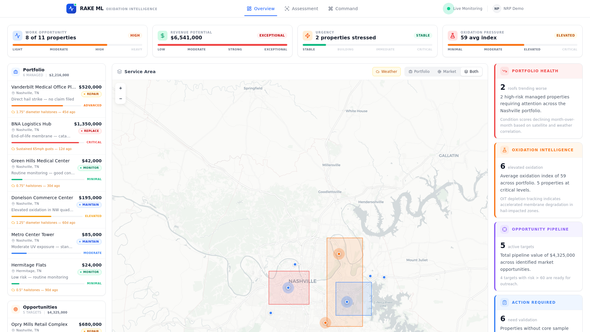
Task: Open the Assessment tab
Action: pos(301,9)
